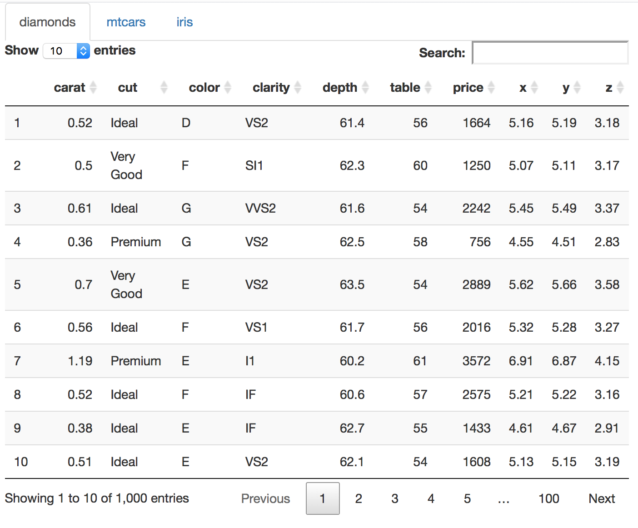
Task: Open the Show entries count dropdown
Action: coord(66,51)
